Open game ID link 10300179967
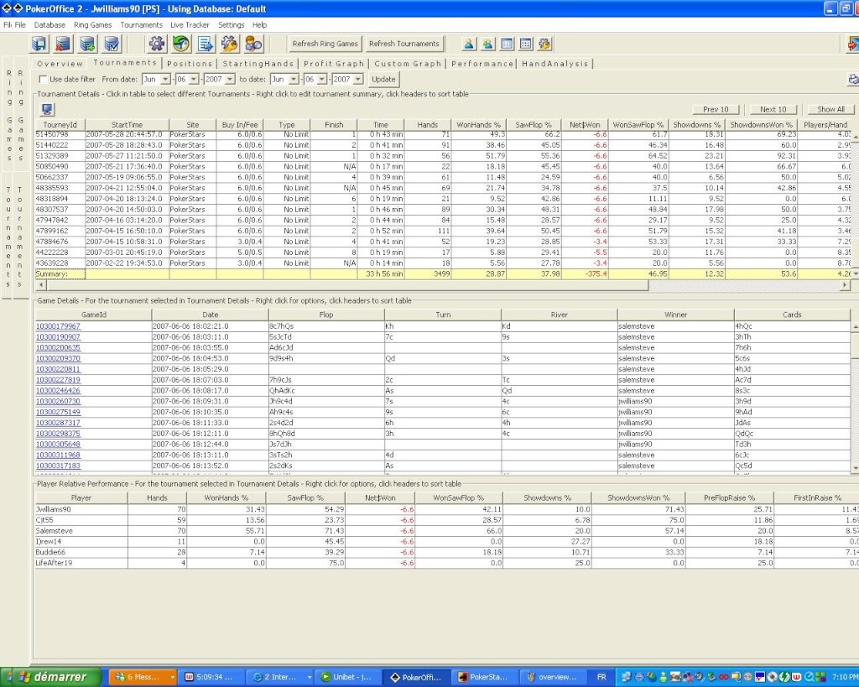 tap(58, 326)
